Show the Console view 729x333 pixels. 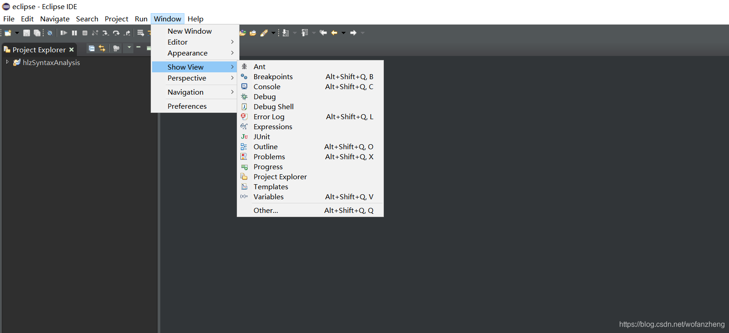point(310,86)
